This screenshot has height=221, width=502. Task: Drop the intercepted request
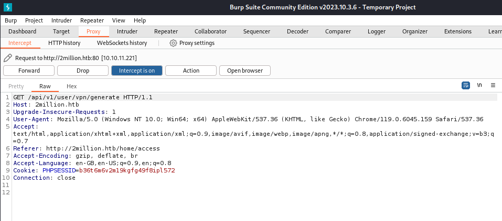pos(83,71)
